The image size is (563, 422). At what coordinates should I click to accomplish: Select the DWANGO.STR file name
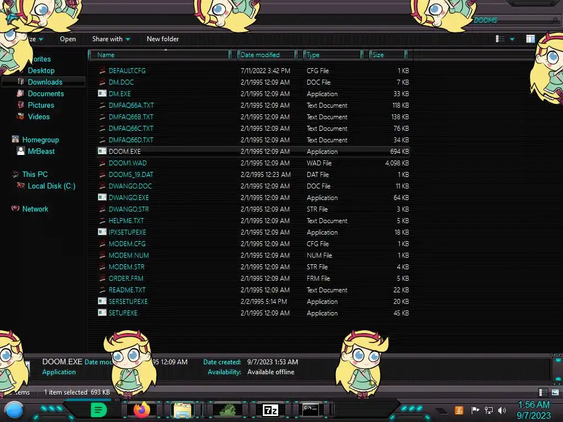pyautogui.click(x=129, y=209)
